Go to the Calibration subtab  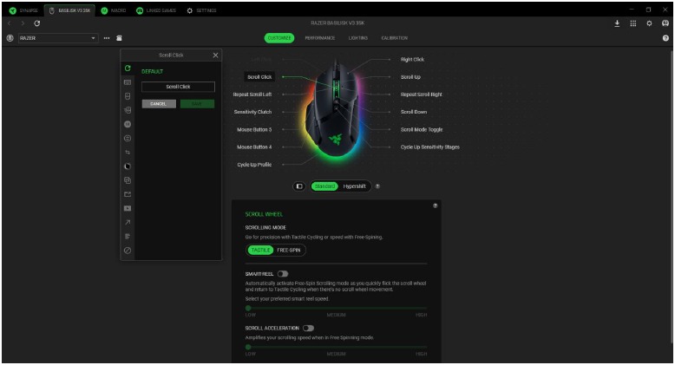(x=394, y=38)
